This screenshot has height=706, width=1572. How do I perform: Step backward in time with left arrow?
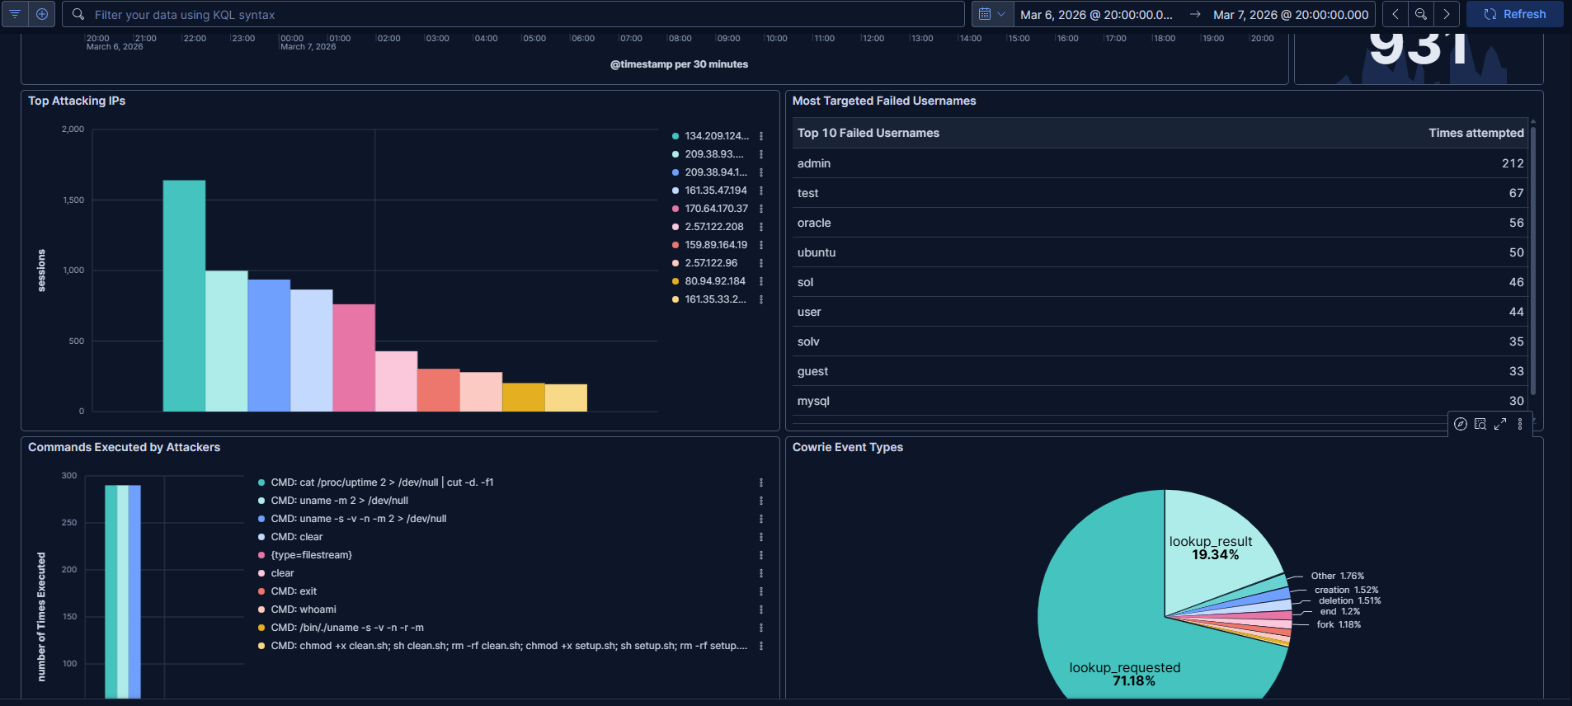coord(1396,14)
